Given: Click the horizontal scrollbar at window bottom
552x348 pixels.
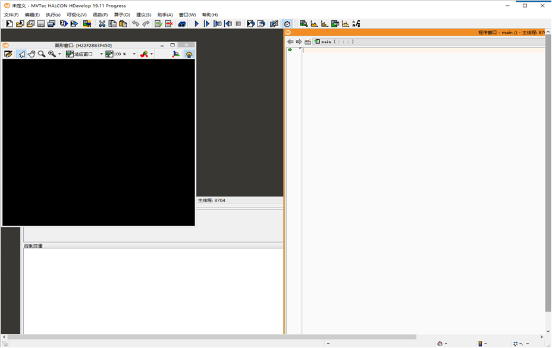Looking at the screenshot, I should (212, 337).
